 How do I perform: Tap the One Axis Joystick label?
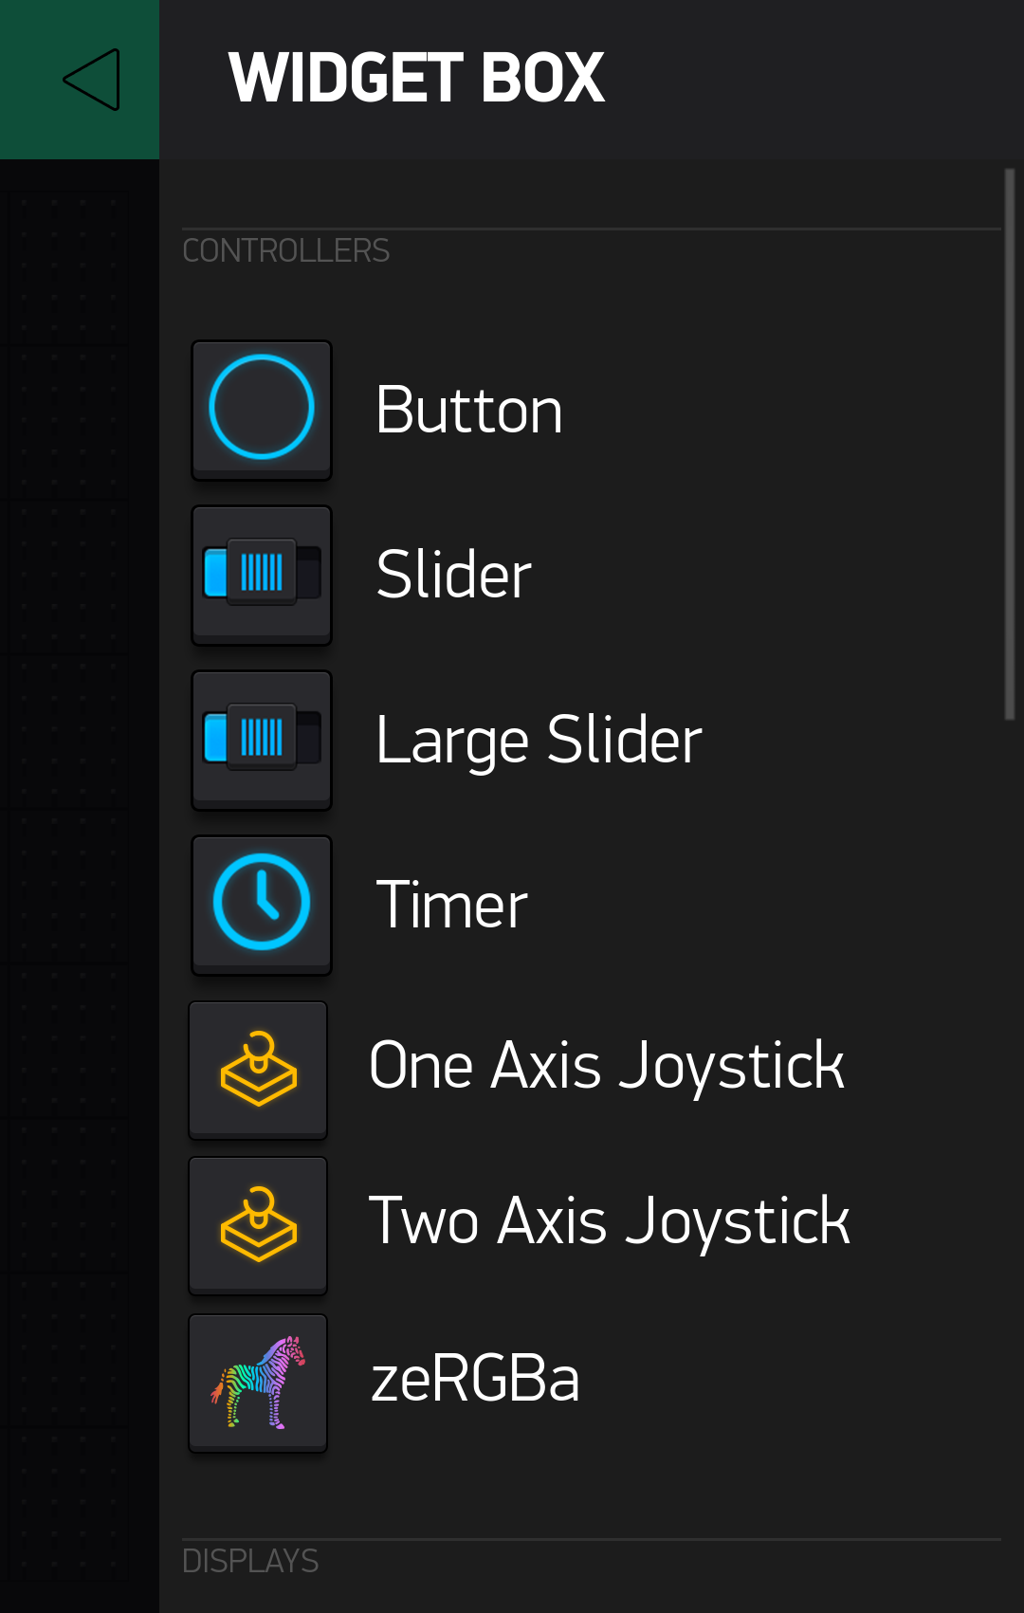[x=607, y=1066]
